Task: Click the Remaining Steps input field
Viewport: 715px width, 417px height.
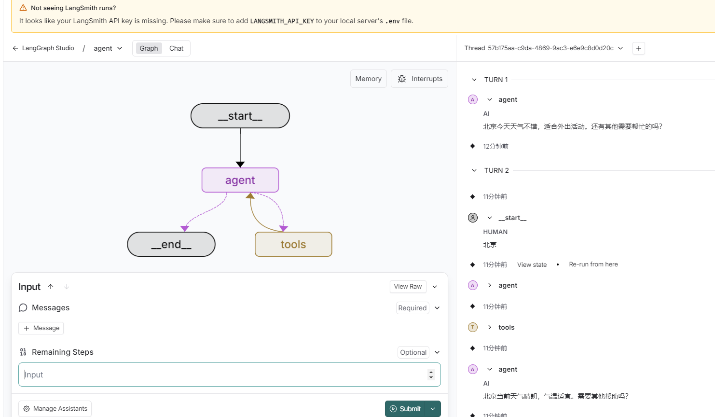Action: point(222,375)
